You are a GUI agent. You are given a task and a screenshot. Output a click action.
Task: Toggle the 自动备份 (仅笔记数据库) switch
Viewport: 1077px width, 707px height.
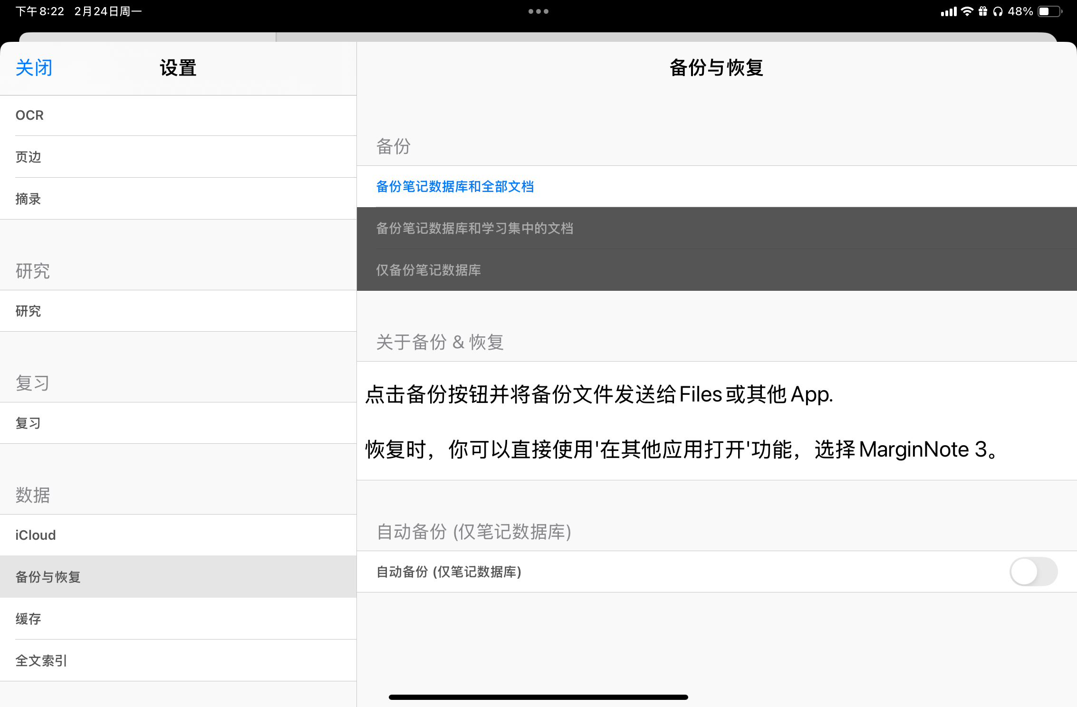click(x=1033, y=572)
